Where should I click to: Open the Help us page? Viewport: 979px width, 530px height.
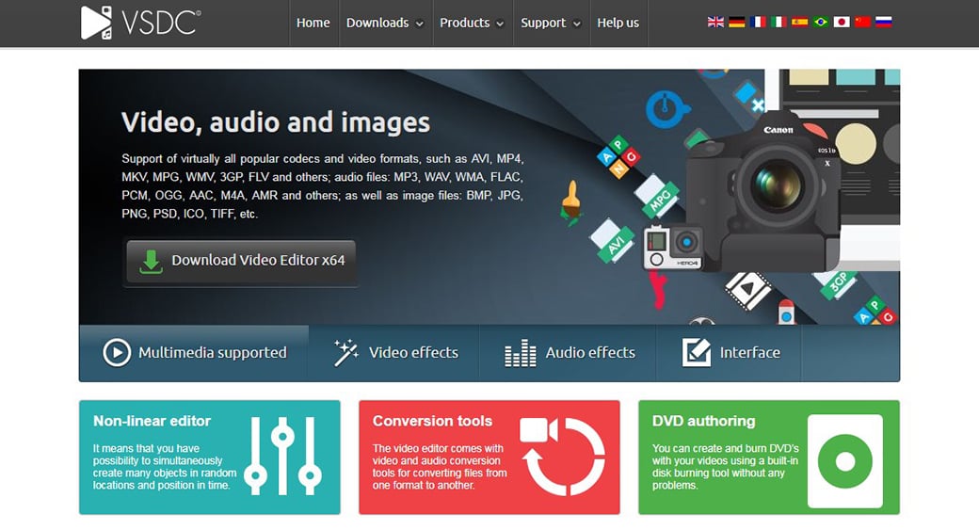click(x=618, y=23)
